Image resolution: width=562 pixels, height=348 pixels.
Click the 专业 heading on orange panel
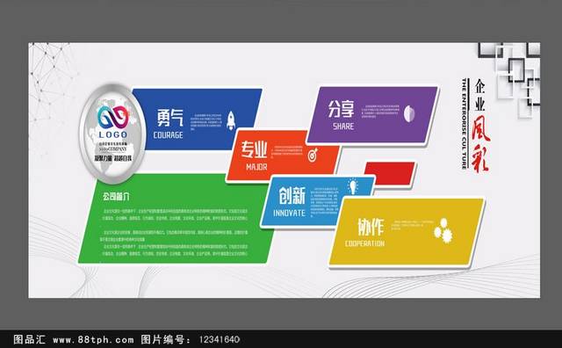254,150
